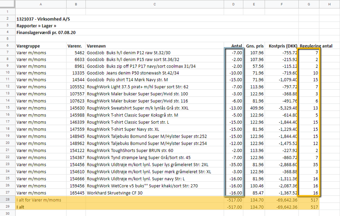Click average price 57.56
This screenshot has height=216, width=340.
258,66
